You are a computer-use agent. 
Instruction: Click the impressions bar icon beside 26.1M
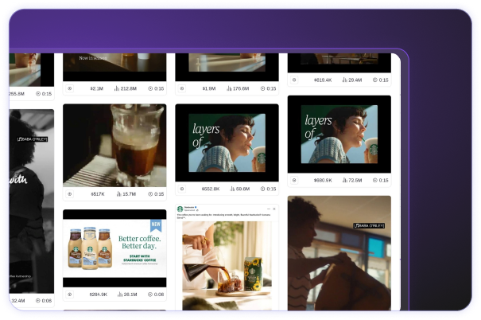pyautogui.click(x=118, y=294)
